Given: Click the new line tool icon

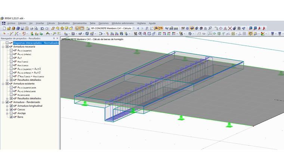Looking at the screenshot, I should 12,33.
